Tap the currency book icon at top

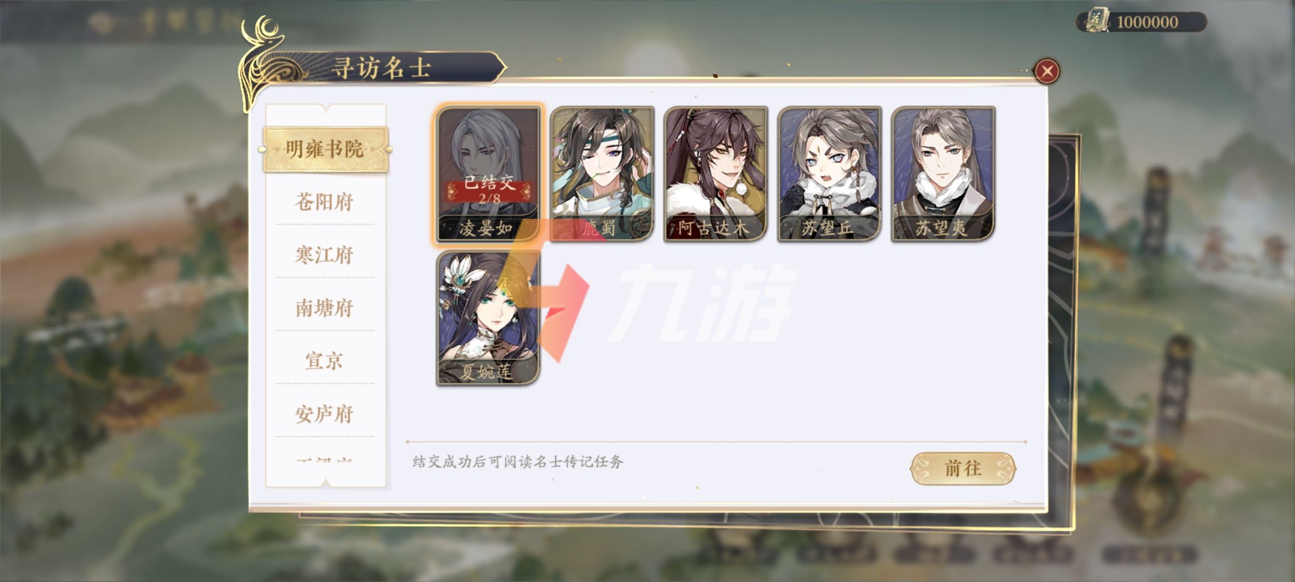click(x=1098, y=20)
